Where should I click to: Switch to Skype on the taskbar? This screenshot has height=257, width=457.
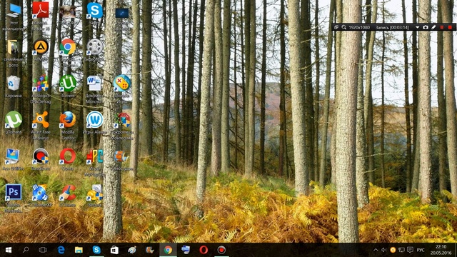96,250
